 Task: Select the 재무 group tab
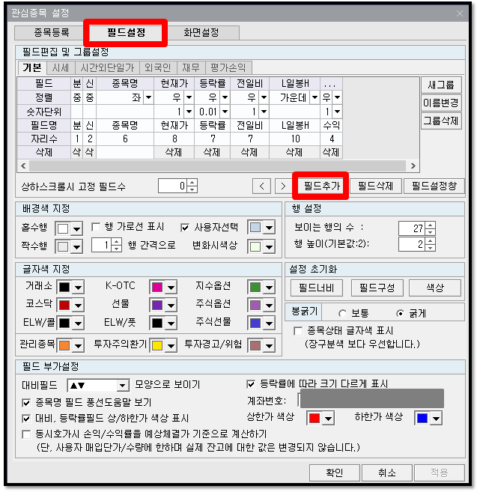pyautogui.click(x=191, y=67)
